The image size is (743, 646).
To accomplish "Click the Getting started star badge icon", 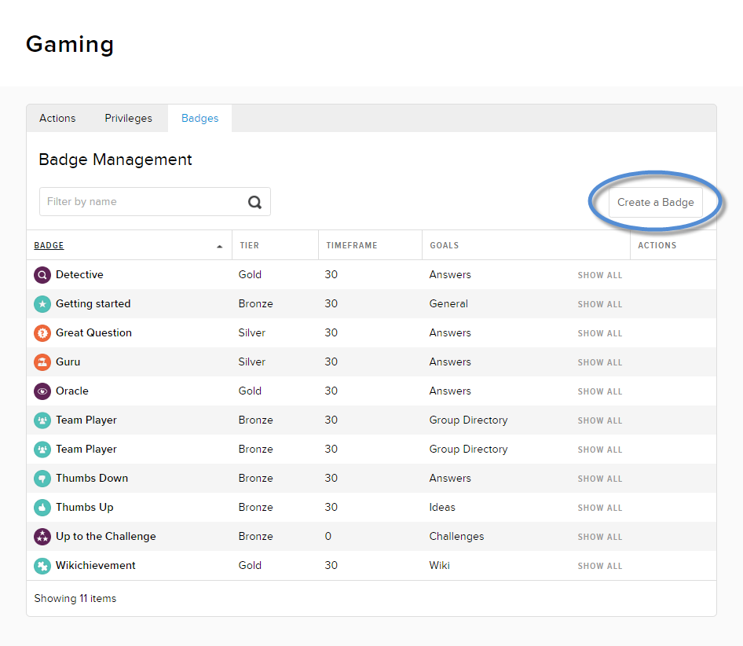I will [42, 304].
